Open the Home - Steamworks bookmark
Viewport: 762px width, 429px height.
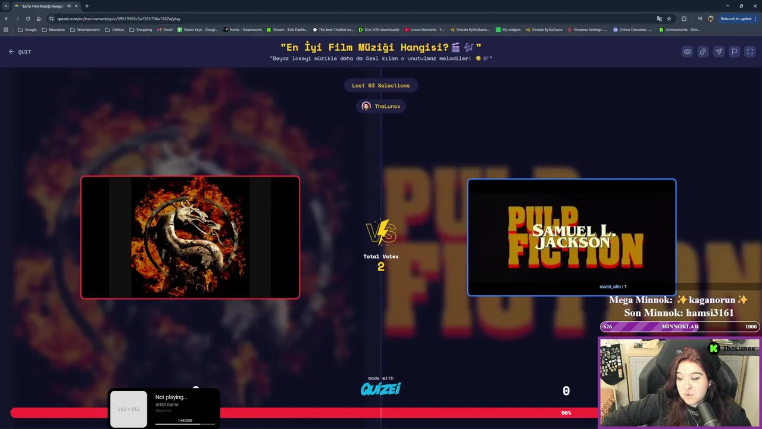pyautogui.click(x=243, y=30)
